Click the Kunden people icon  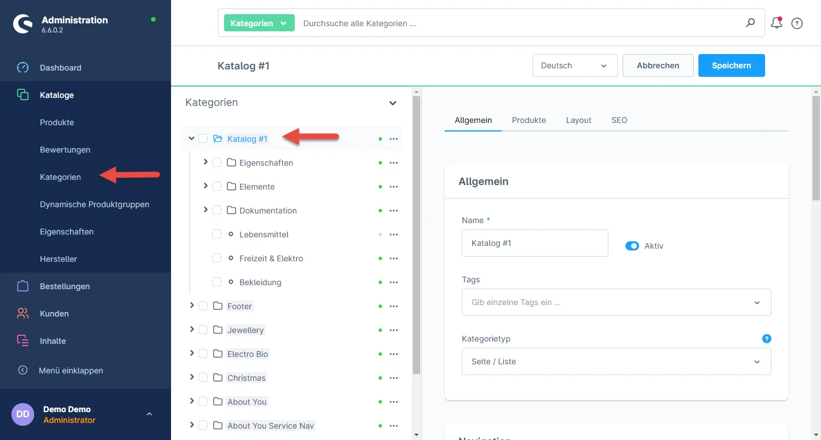(23, 314)
